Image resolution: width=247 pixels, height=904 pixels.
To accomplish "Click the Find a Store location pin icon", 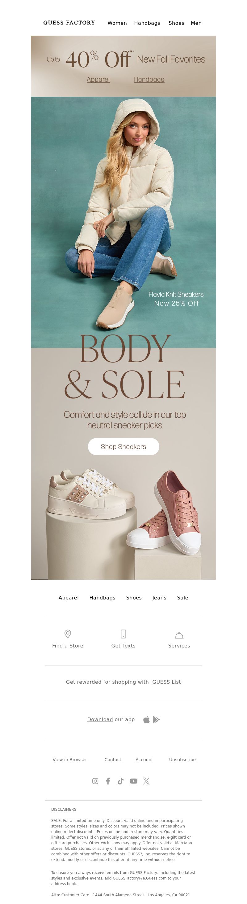I will (x=68, y=634).
